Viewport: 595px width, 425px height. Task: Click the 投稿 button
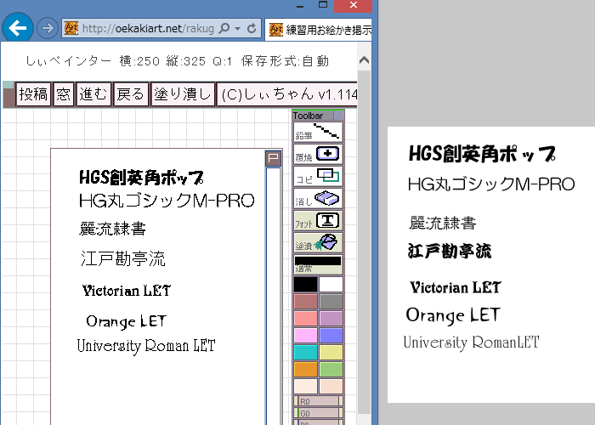[x=33, y=94]
